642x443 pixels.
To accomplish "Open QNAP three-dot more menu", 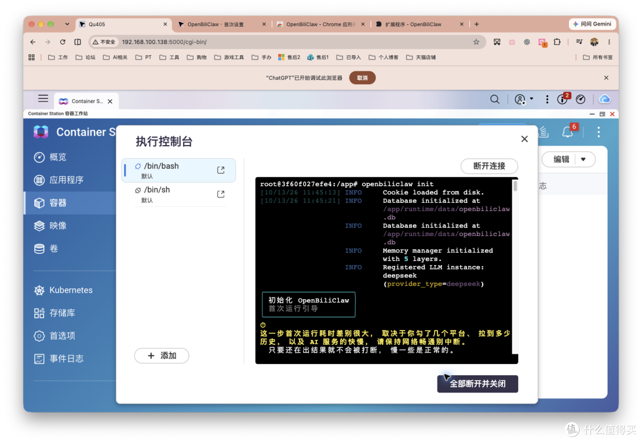I will pos(547,99).
